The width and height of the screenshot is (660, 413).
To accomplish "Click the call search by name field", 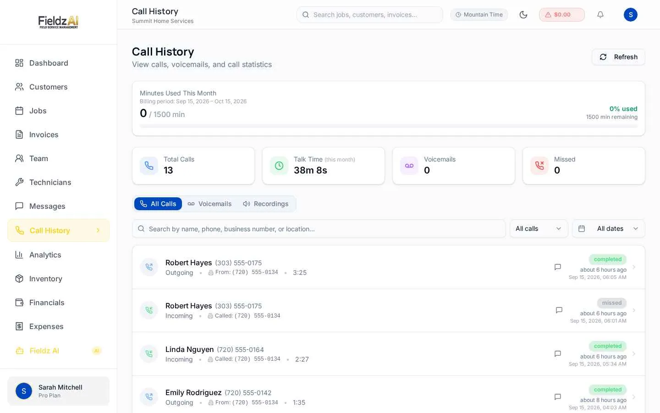I will [x=319, y=229].
